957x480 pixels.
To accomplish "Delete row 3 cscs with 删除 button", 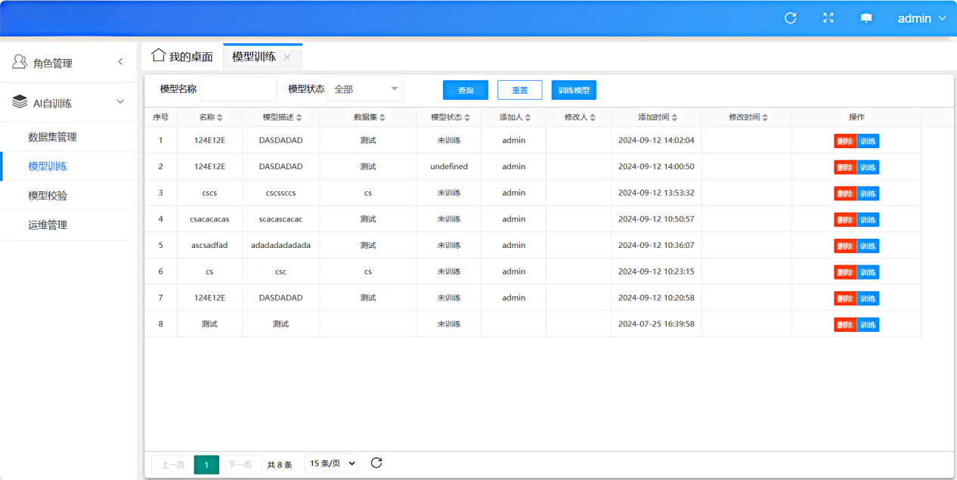I will [844, 194].
